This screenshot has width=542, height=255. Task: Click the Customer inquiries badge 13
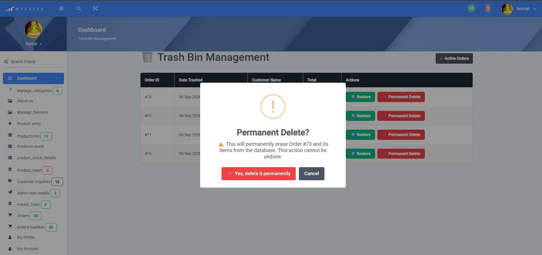point(57,182)
